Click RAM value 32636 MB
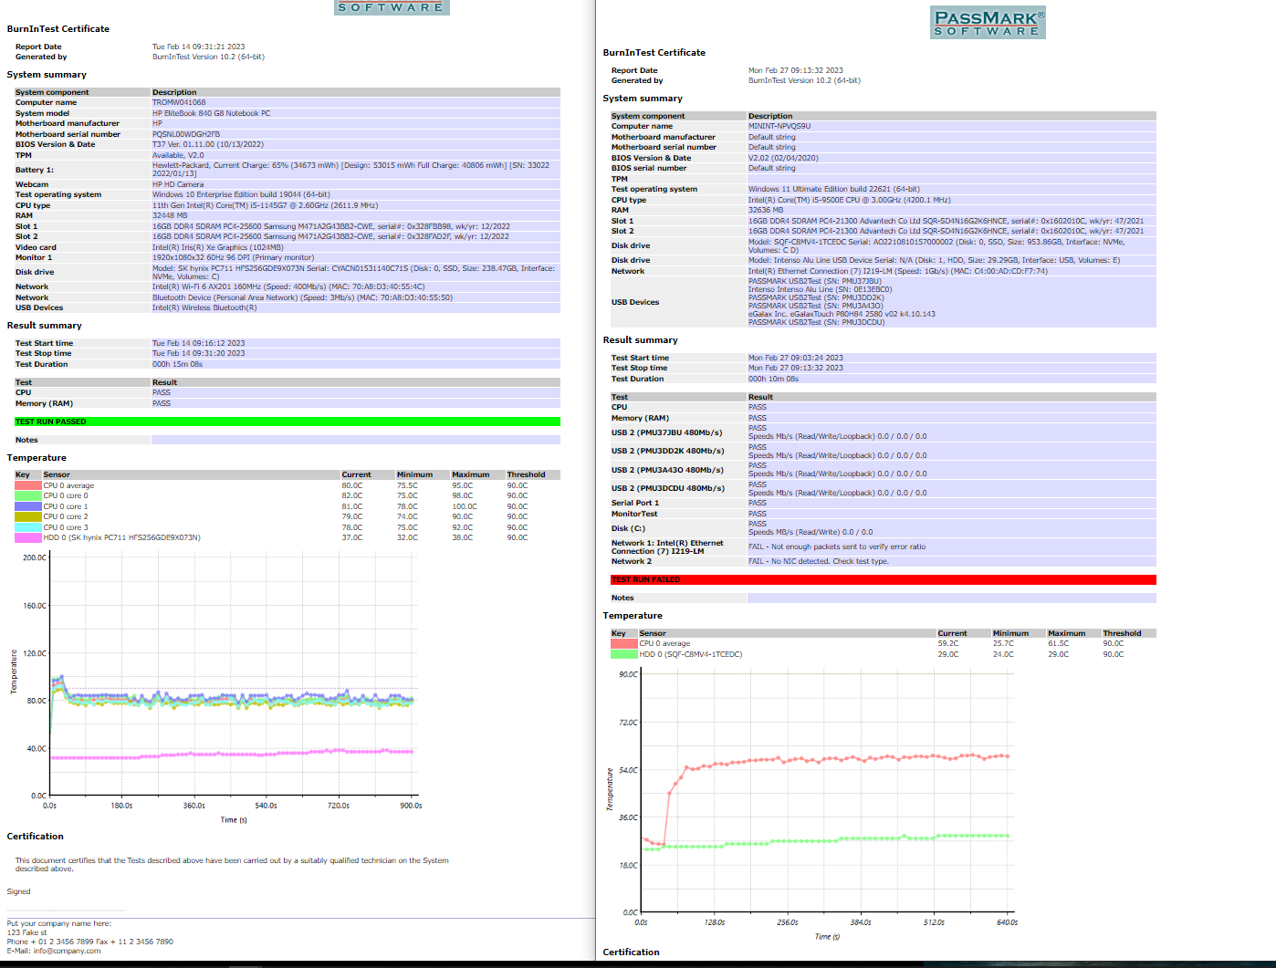This screenshot has height=968, width=1276. [766, 210]
